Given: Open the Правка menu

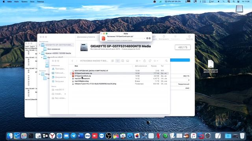Looking at the screenshot, I should (24, 2).
